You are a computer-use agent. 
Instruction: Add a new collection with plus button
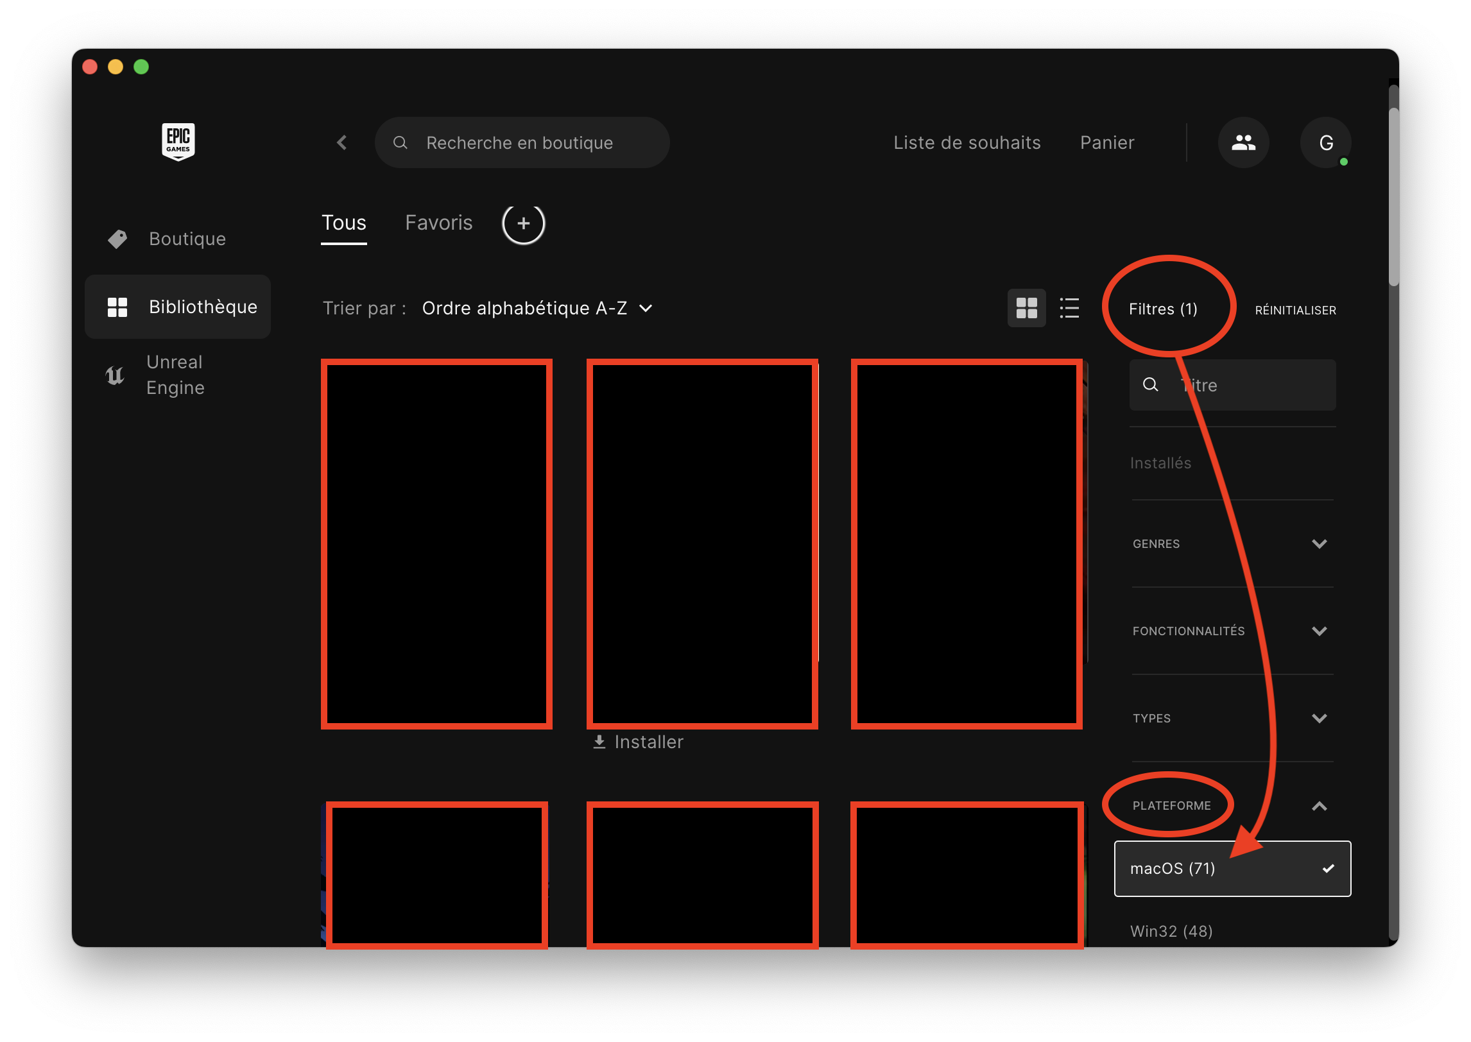[523, 223]
